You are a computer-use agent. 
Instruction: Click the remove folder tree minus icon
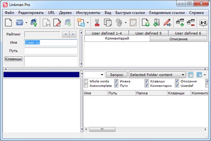click(x=191, y=23)
